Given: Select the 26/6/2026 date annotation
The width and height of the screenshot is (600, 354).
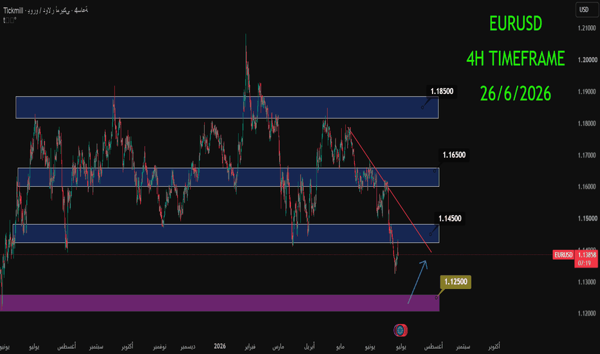Looking at the screenshot, I should pyautogui.click(x=516, y=93).
